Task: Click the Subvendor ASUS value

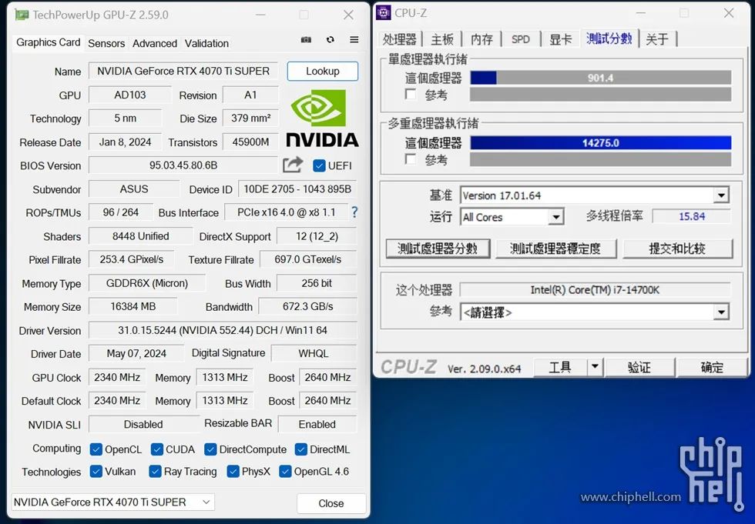Action: click(134, 189)
